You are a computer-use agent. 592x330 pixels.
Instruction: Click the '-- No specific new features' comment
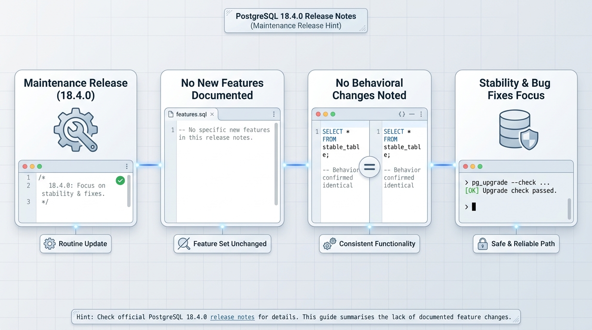click(x=224, y=130)
